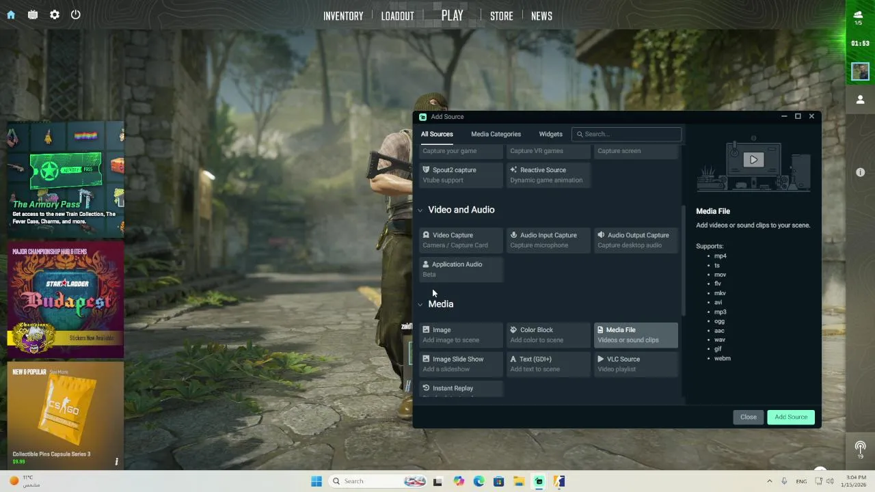This screenshot has height=492, width=875.
Task: Open the broadcast icon in right sidebar
Action: (x=861, y=448)
